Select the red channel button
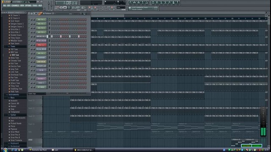The width and height of the screenshot is (271, 152). pyautogui.click(x=41, y=45)
